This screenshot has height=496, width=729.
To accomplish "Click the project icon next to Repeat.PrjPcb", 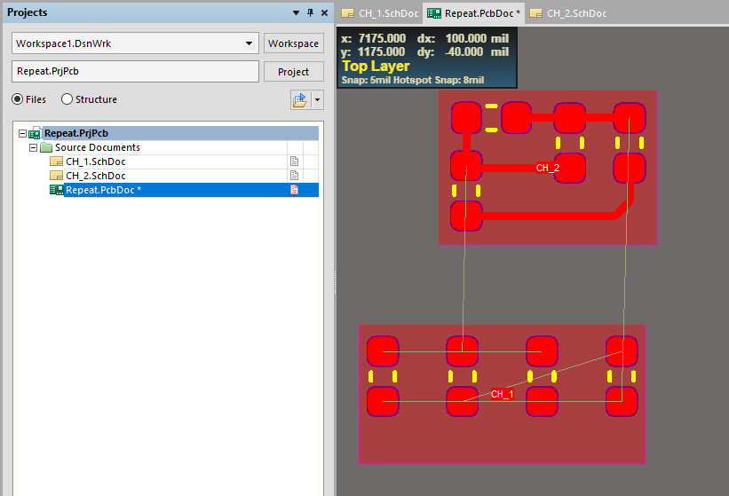I will click(x=35, y=133).
